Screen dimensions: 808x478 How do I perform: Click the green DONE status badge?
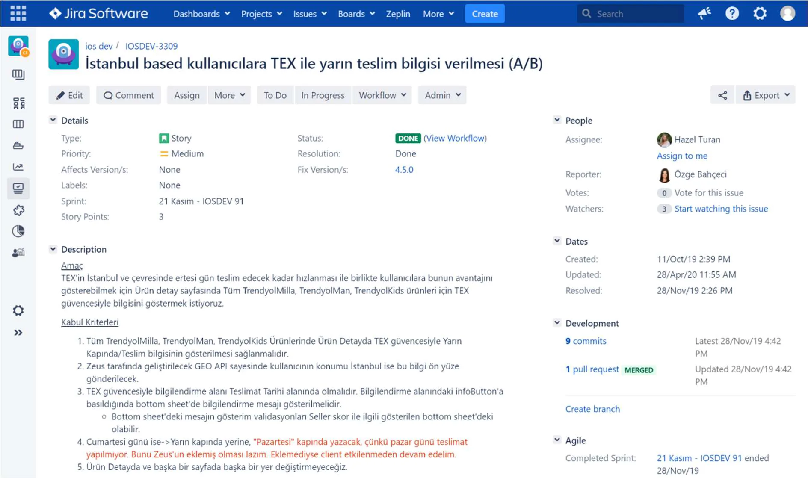[408, 139]
